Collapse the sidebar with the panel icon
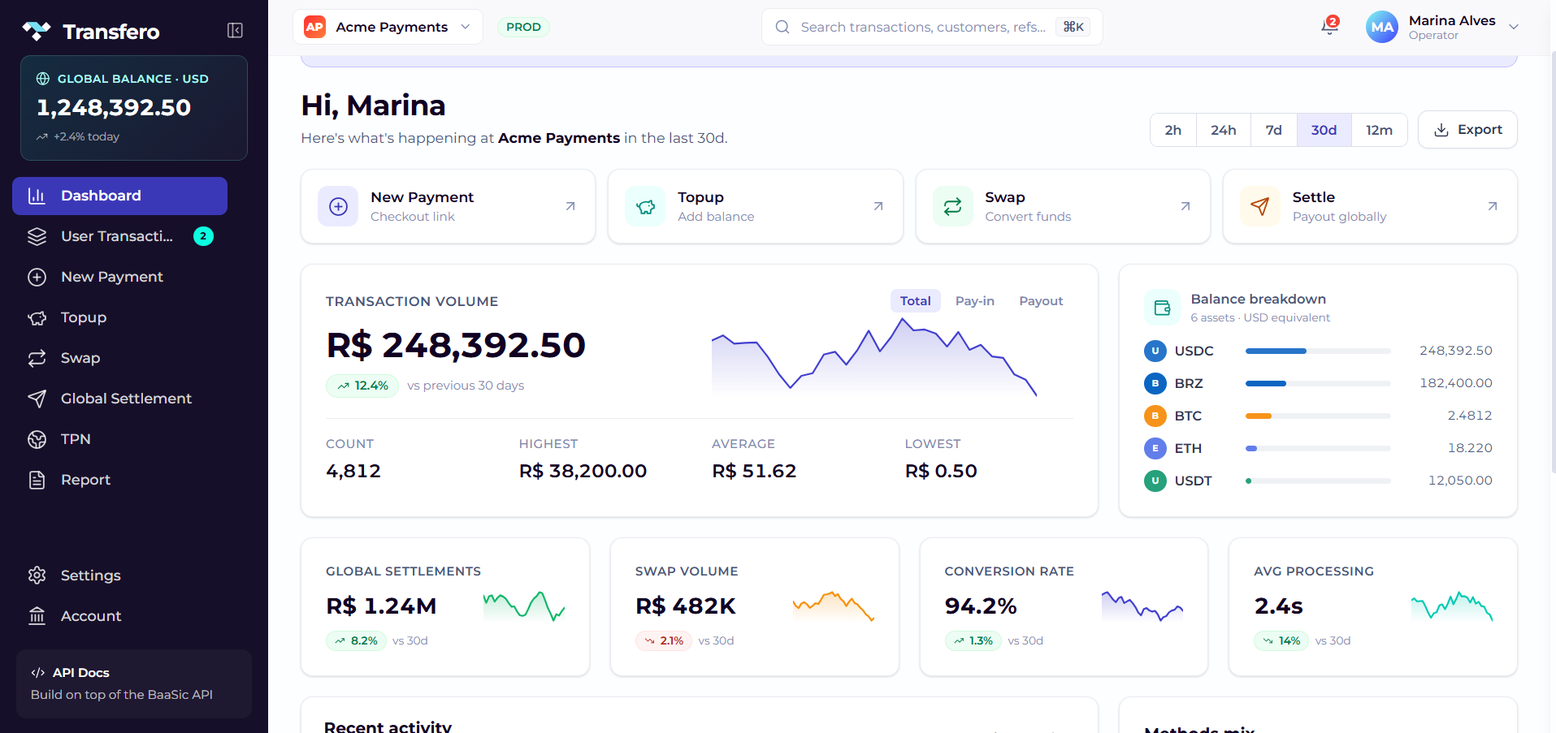Screen dimensions: 1556x733 click(235, 31)
